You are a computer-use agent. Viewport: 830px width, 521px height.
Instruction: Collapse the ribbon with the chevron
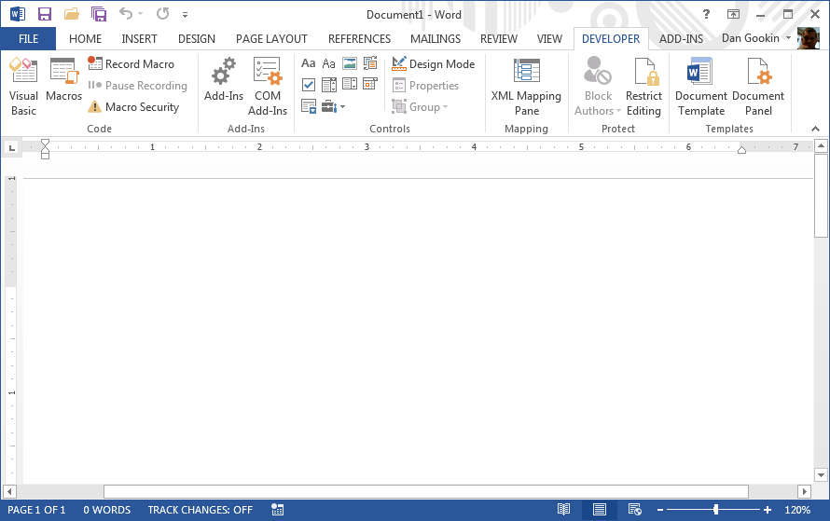pyautogui.click(x=815, y=129)
